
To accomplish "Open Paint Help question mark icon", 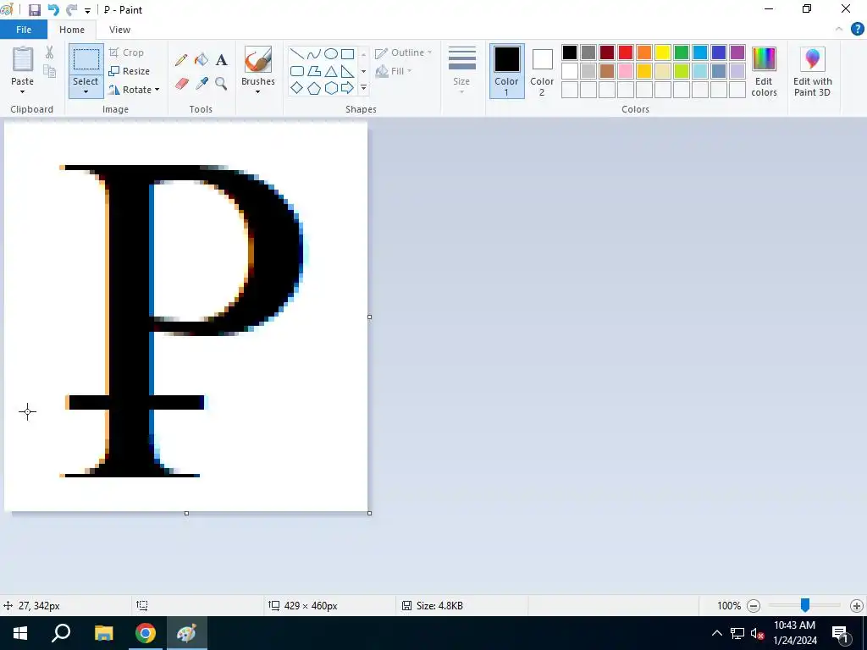I will coord(857,29).
